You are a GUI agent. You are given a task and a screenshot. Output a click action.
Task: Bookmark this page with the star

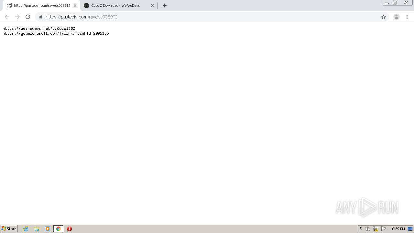pyautogui.click(x=384, y=17)
